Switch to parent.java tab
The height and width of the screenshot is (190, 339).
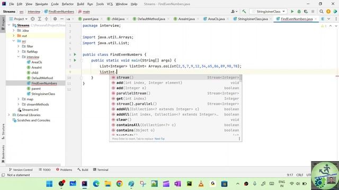pos(91,19)
